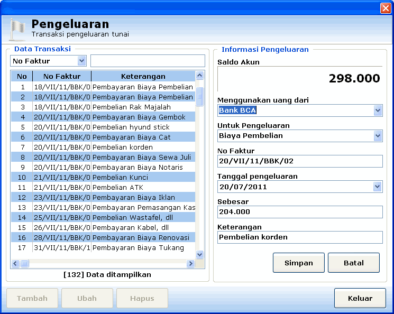394x314 pixels.
Task: Click the No Faktur field 20/VII/11/BBK/02
Action: coord(300,161)
